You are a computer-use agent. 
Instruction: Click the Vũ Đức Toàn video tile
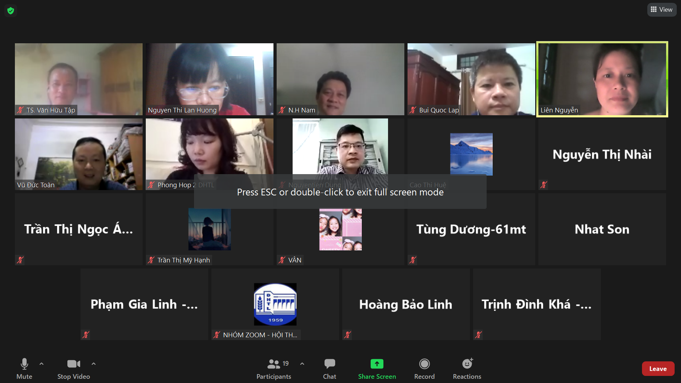click(78, 154)
